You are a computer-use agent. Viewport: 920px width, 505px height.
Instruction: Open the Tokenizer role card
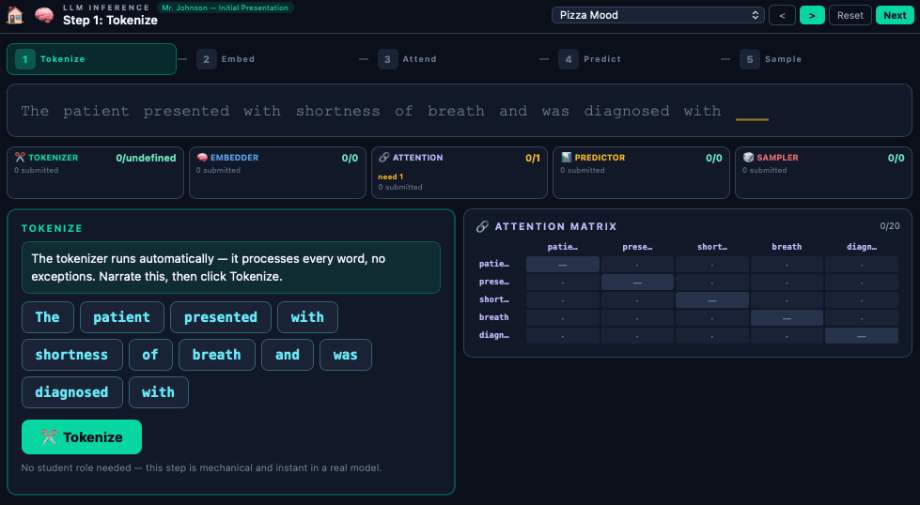point(95,173)
